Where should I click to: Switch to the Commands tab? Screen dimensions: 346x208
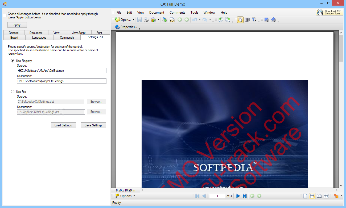pos(67,38)
